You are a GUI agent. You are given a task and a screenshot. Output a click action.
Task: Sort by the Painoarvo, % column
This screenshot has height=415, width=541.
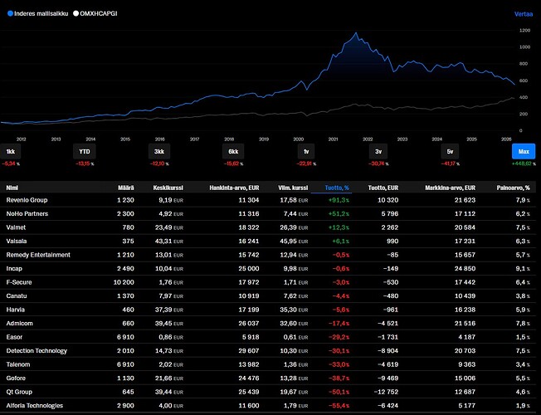coord(513,188)
